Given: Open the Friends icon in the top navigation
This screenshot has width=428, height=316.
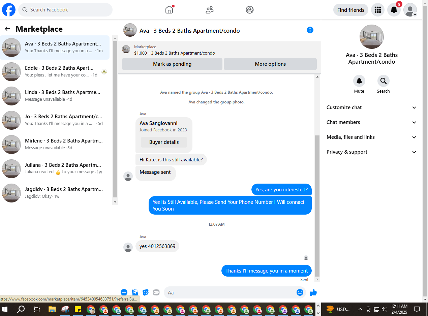Looking at the screenshot, I should (x=210, y=10).
